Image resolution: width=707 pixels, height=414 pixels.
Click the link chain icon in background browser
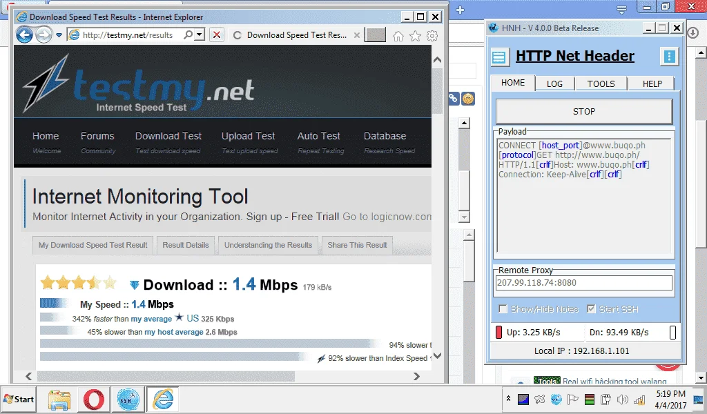coord(453,98)
